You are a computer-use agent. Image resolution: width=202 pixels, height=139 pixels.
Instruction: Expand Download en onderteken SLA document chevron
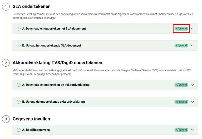coord(192,29)
